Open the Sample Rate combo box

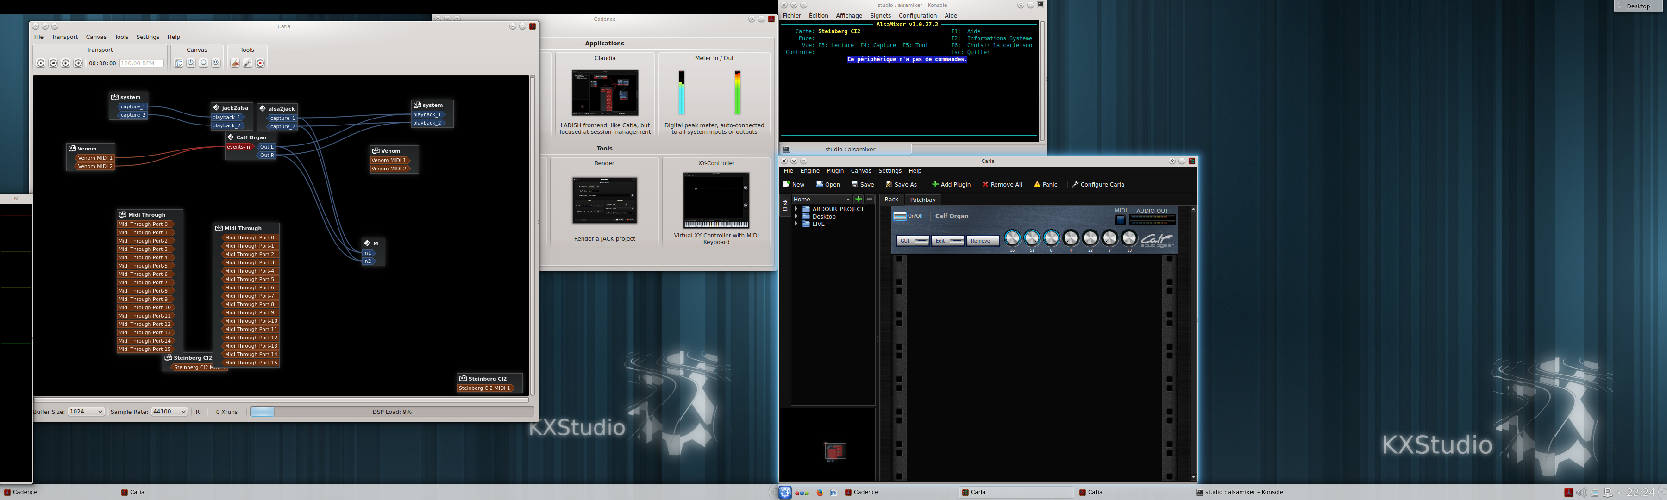coord(169,412)
